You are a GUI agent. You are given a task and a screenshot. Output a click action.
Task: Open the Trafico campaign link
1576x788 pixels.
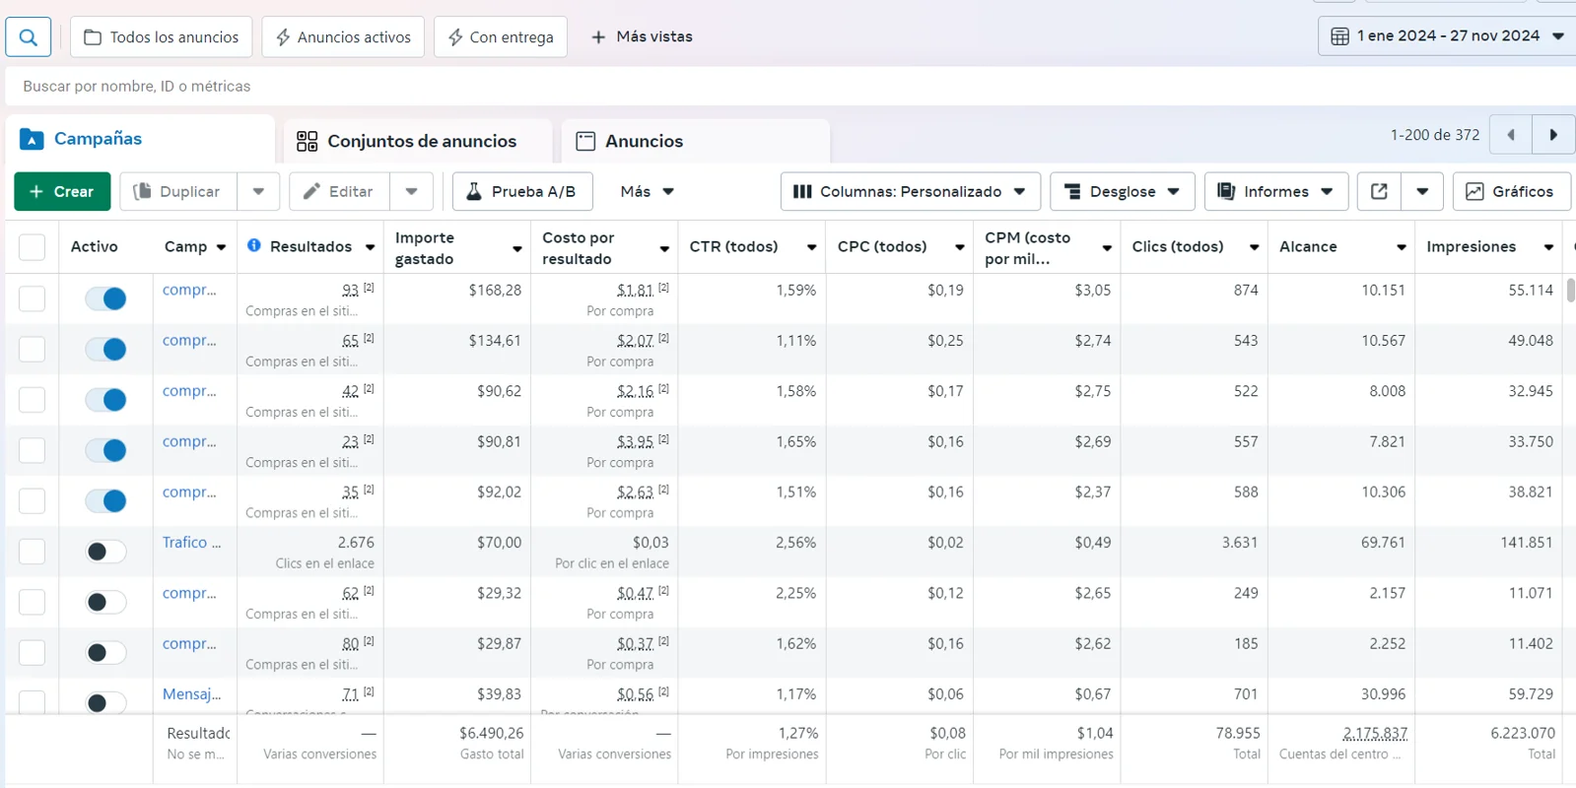[191, 542]
